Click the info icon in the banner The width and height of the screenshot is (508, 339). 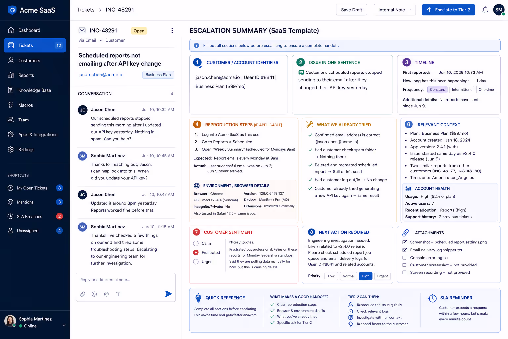click(x=196, y=45)
